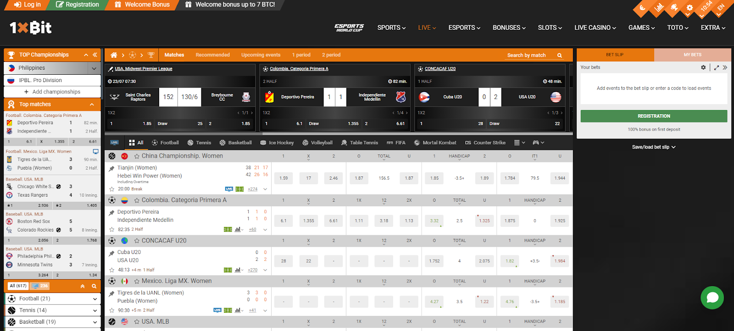Screen dimensions: 734x331
Task: Pin the Cuba U20 match
Action: tap(111, 253)
